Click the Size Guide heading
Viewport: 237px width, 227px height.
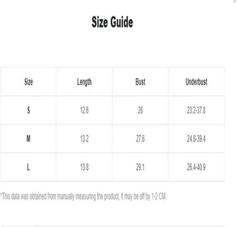pos(112,22)
